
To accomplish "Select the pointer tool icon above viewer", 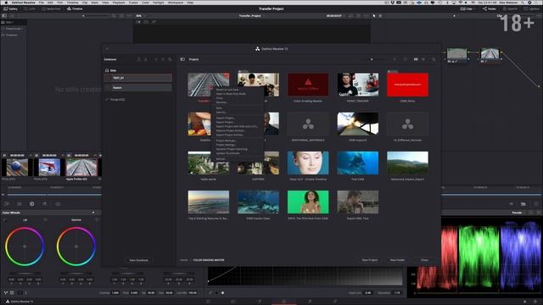I will tap(374, 16).
